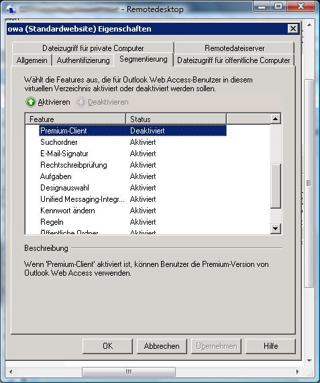Click the green Aktivieren arrow icon

pyautogui.click(x=31, y=102)
